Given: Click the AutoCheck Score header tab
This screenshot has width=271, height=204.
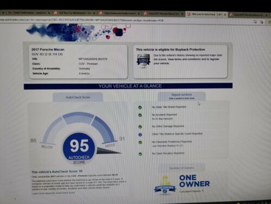Looking at the screenshot, I should pyautogui.click(x=78, y=97).
